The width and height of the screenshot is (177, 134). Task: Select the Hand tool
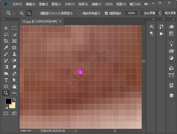(14, 86)
